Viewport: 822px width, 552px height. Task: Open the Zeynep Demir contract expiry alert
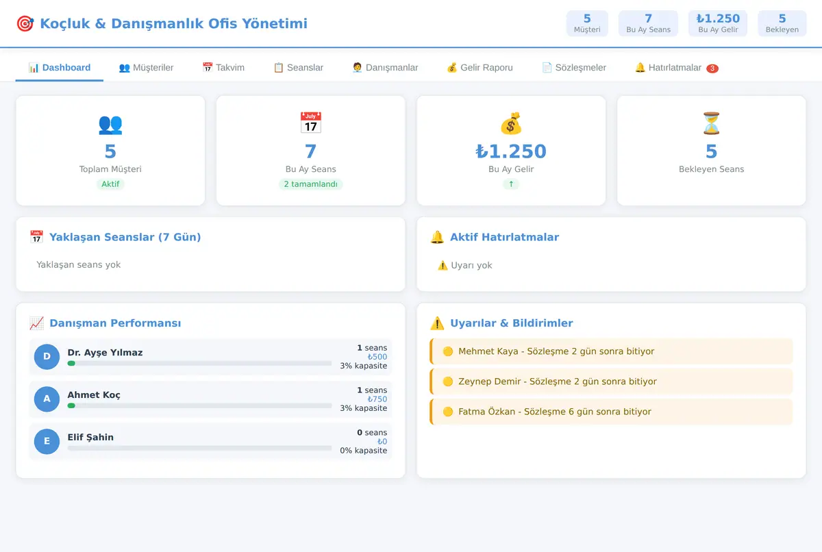[x=611, y=381]
